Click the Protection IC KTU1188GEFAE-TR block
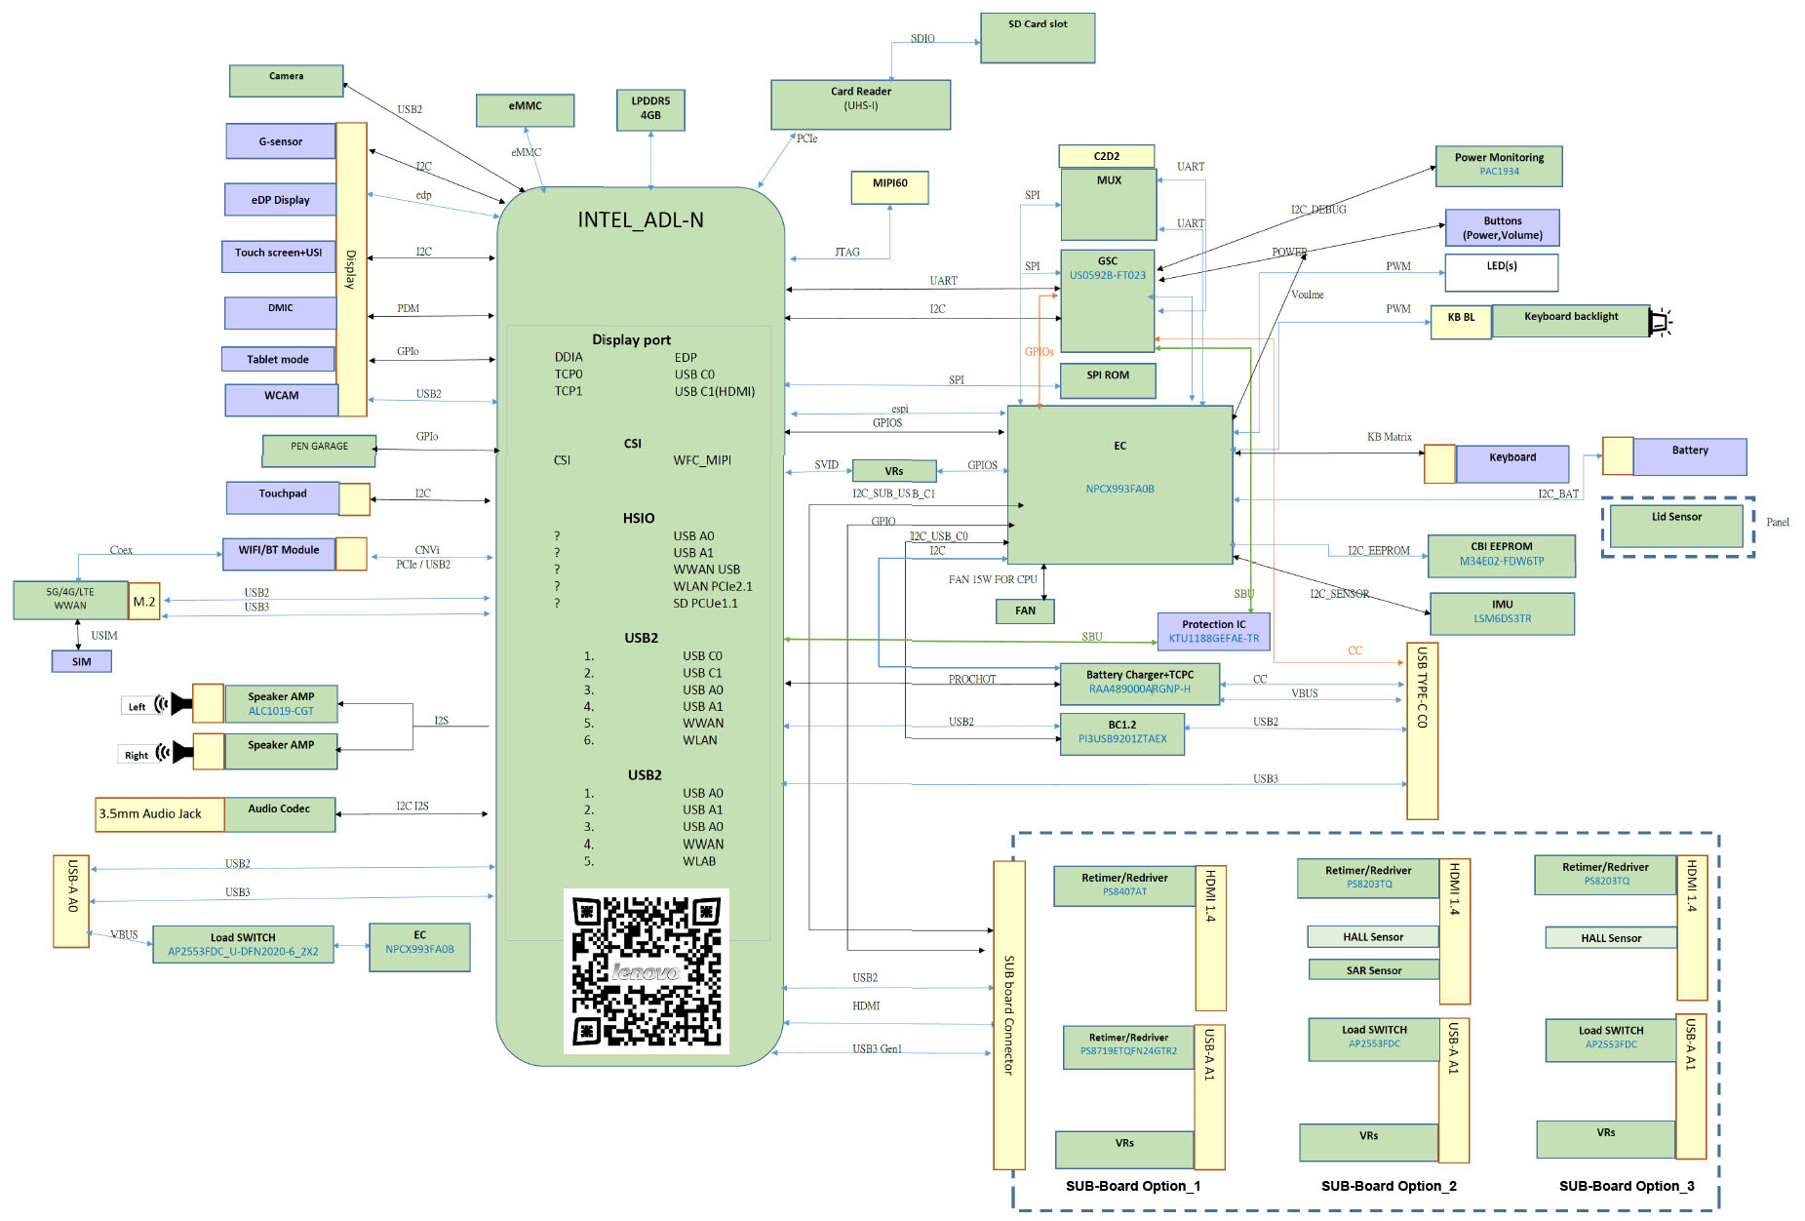 1214,631
